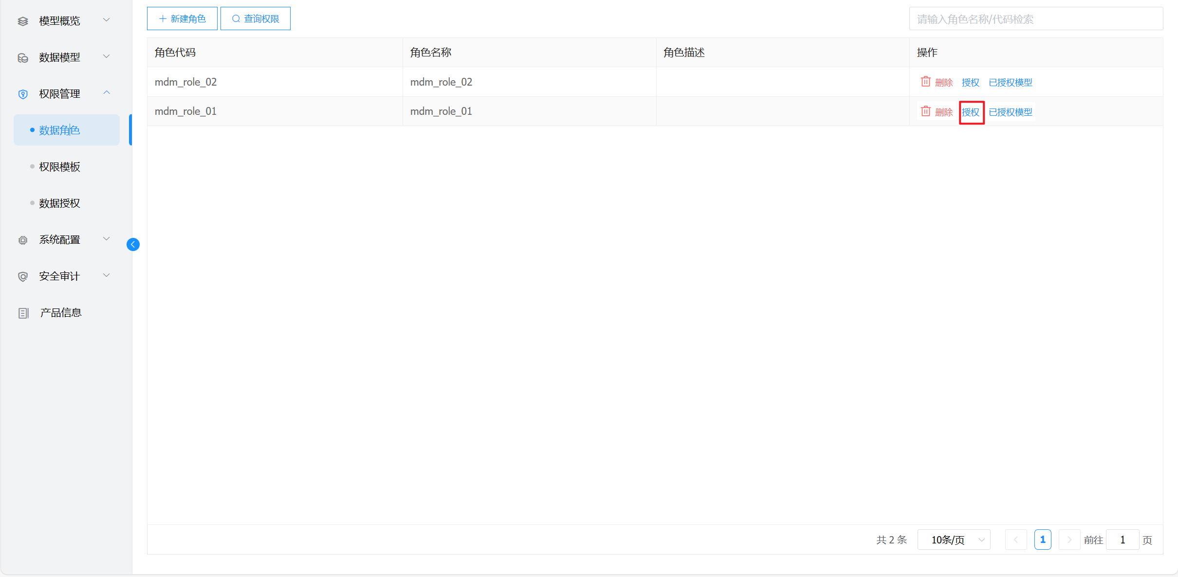Expand the 模型概览 menu chevron

(107, 20)
